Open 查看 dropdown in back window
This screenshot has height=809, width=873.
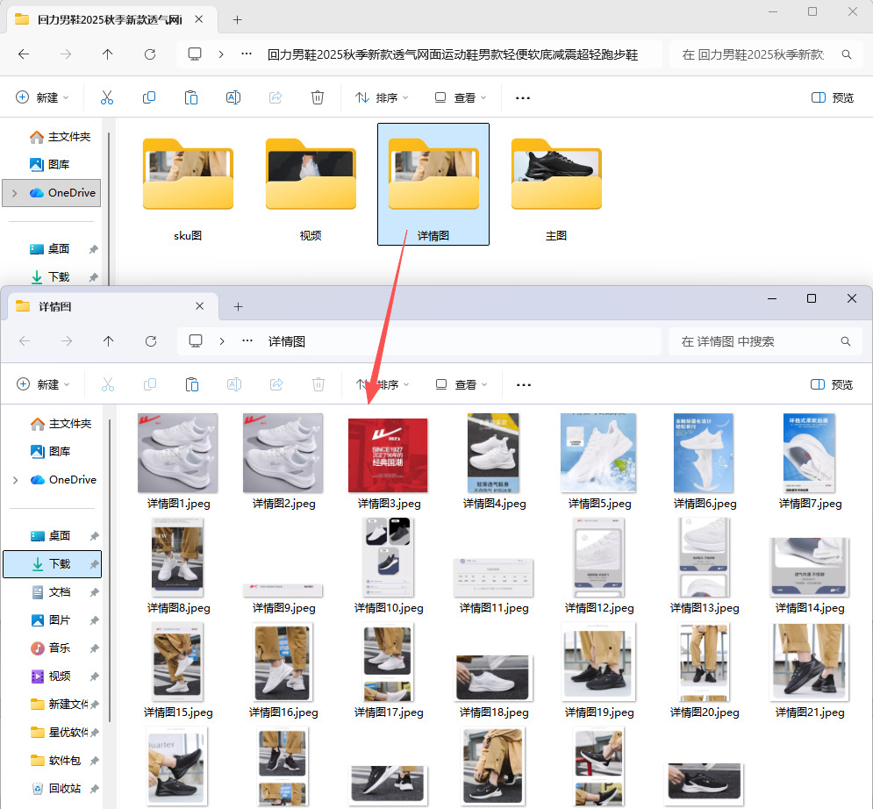(x=461, y=98)
